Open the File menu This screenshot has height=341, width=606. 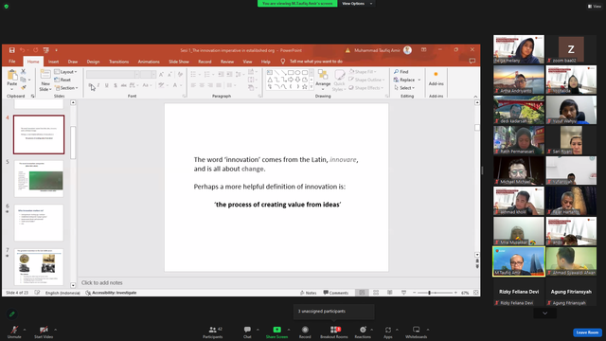pos(12,62)
